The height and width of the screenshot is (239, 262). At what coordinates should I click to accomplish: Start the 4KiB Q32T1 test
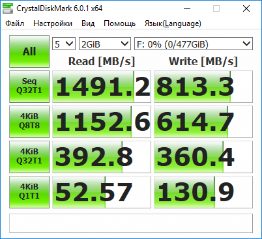point(29,157)
